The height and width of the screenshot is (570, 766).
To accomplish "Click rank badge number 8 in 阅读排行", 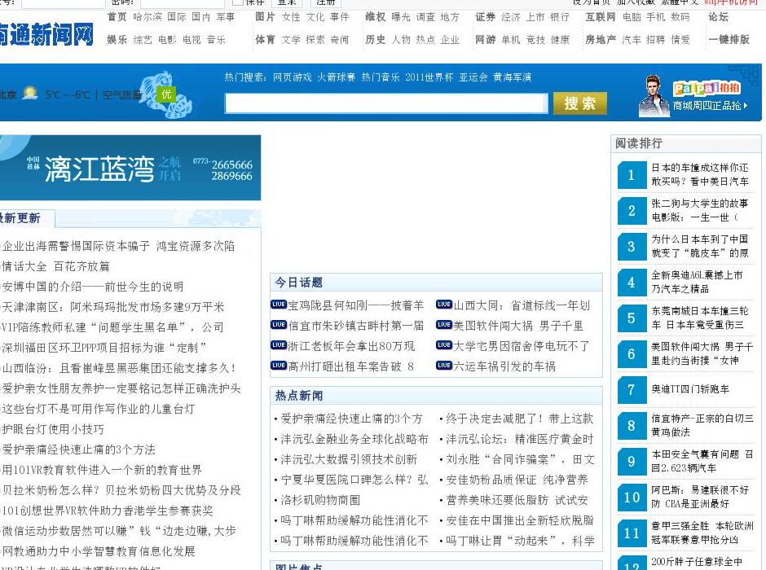I will (632, 426).
